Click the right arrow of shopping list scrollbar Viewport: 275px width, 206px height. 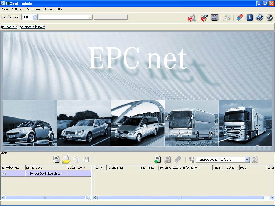coord(88,198)
